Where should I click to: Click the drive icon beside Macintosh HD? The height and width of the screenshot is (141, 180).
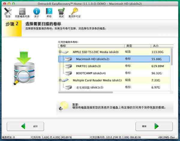[x=68, y=59]
